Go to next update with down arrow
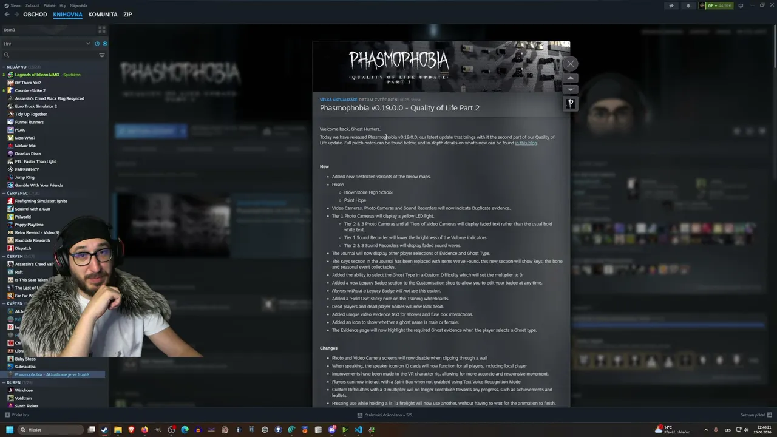This screenshot has height=437, width=777. 570,89
